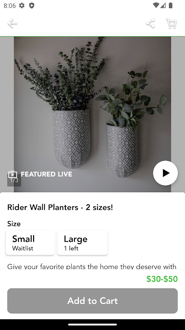Tap the 1/3 image counter badge
Viewport: 185px width, 330px height.
pyautogui.click(x=14, y=181)
